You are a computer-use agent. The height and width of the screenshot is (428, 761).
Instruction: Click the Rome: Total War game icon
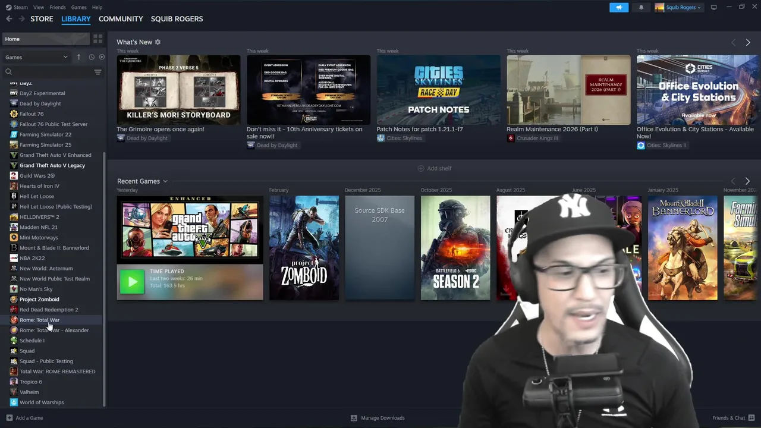click(x=14, y=320)
